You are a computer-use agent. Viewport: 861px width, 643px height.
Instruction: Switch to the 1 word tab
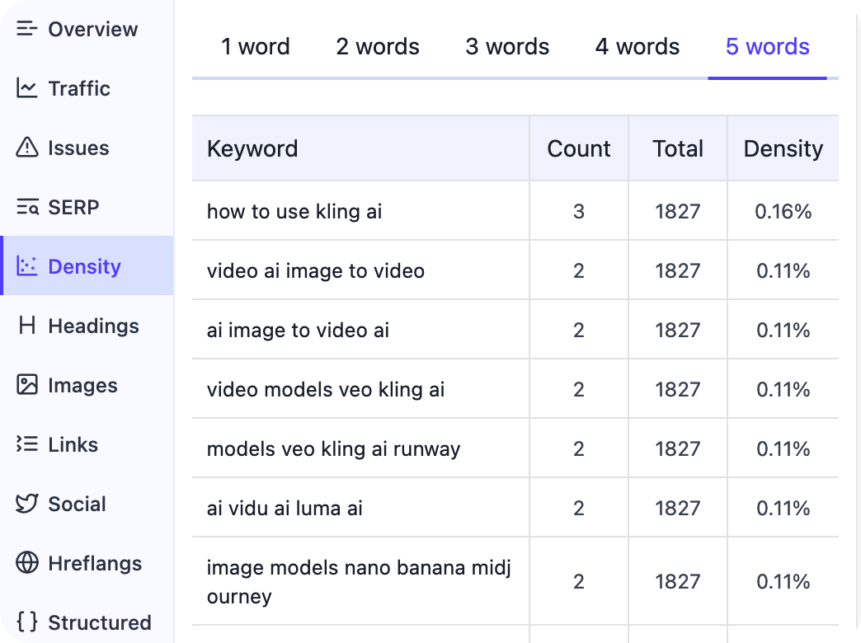point(256,47)
